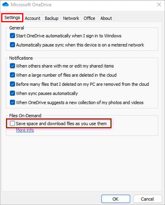Select the Office tab
This screenshot has height=205, width=165.
tap(89, 18)
